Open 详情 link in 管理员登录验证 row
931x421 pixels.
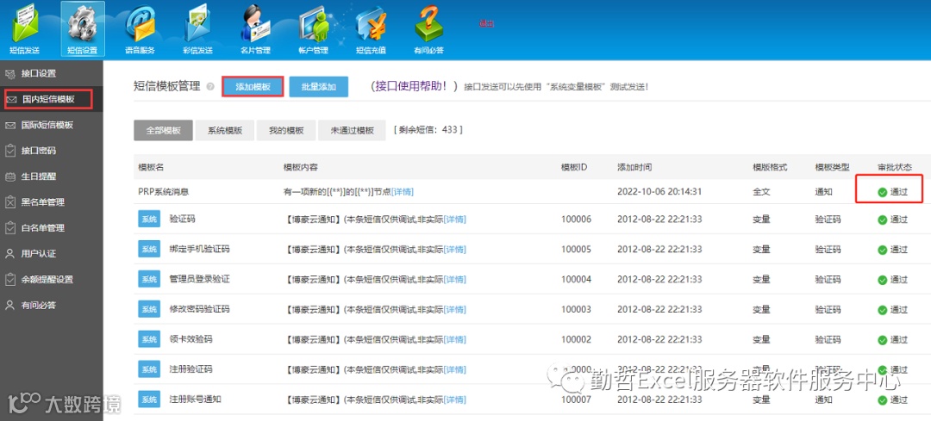coord(455,279)
